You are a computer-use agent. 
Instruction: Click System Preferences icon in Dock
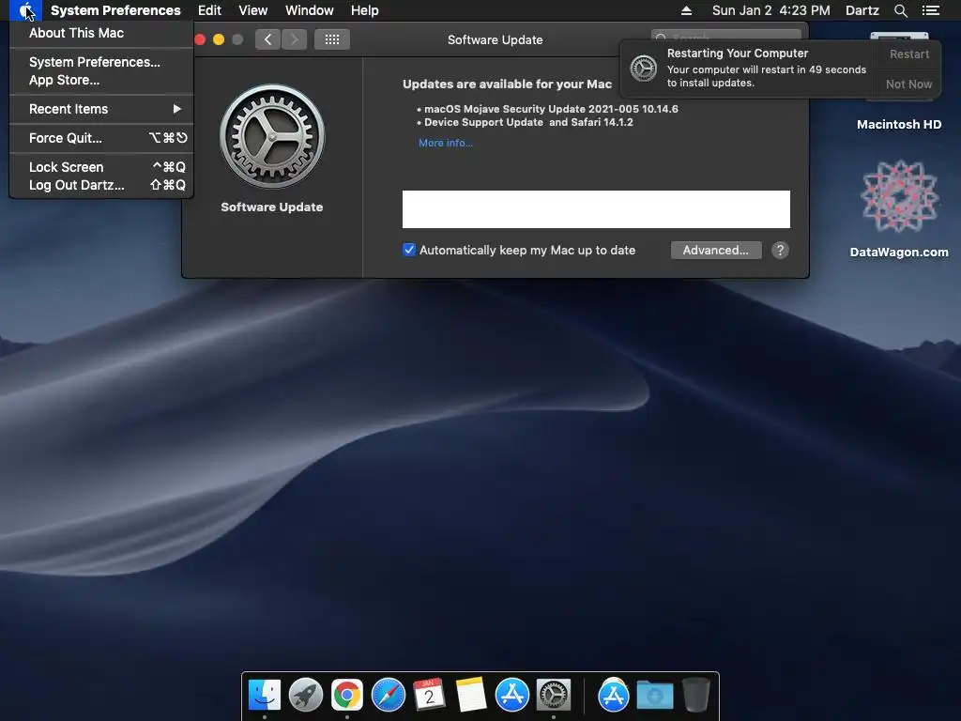[554, 696]
